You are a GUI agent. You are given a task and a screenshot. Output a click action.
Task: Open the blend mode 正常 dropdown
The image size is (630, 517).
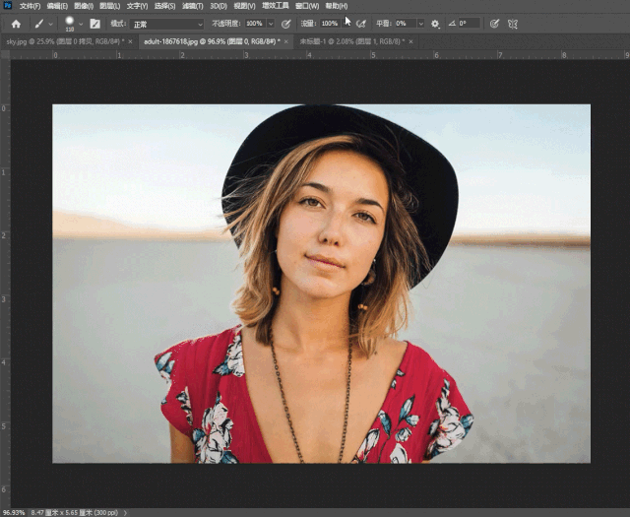(x=167, y=24)
